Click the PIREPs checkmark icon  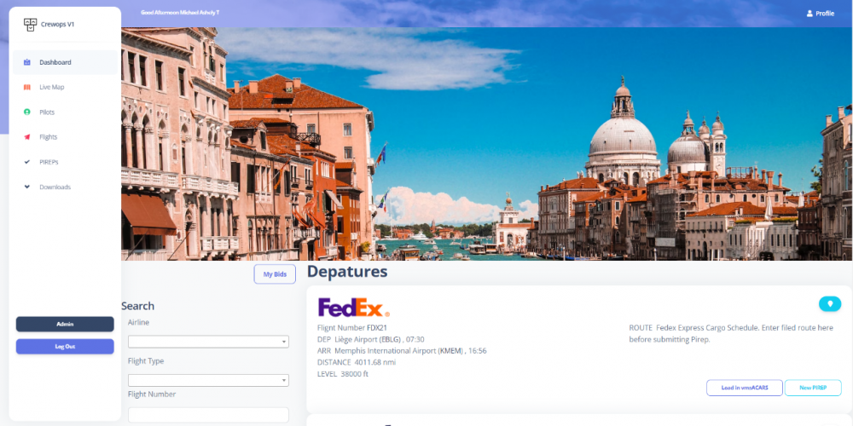click(x=27, y=162)
